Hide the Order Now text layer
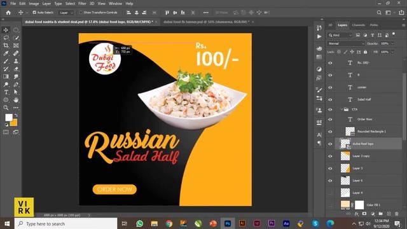Viewport: 407px width, 229px height. pyautogui.click(x=330, y=120)
